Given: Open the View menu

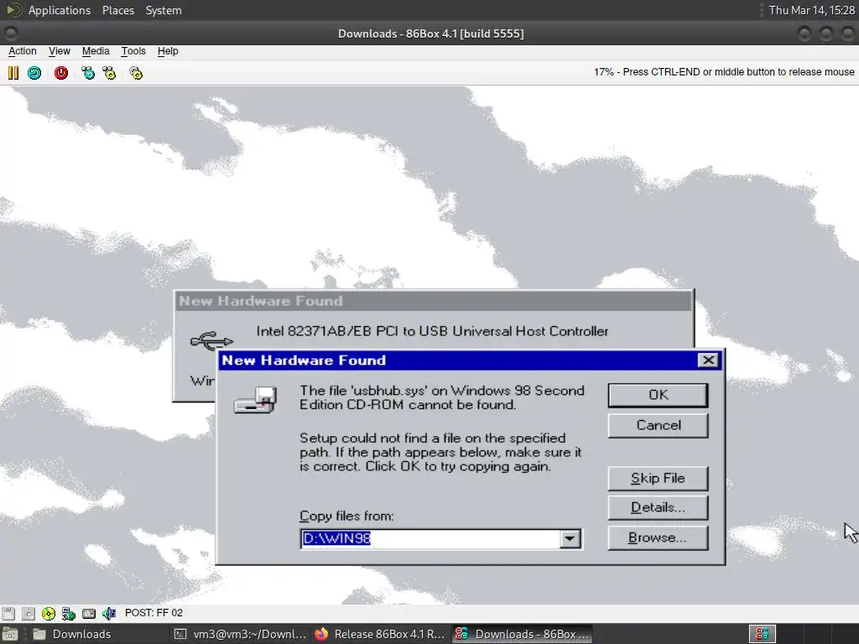Looking at the screenshot, I should click(x=60, y=51).
